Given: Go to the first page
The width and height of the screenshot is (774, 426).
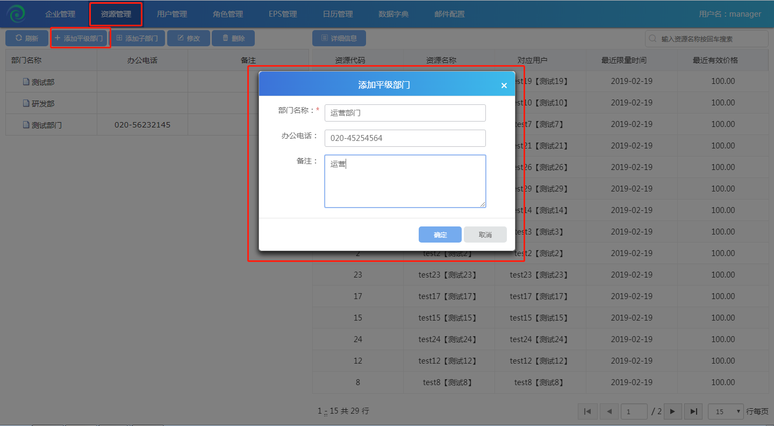Looking at the screenshot, I should (587, 411).
